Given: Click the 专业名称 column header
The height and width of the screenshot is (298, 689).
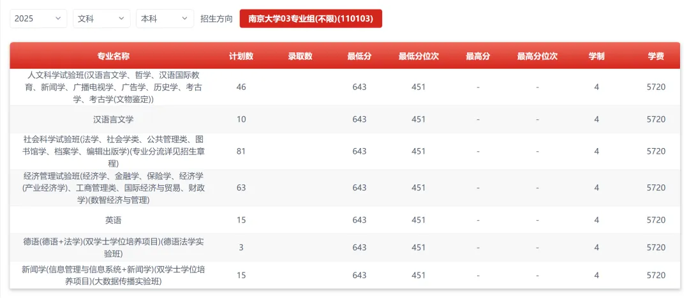Looking at the screenshot, I should [114, 56].
